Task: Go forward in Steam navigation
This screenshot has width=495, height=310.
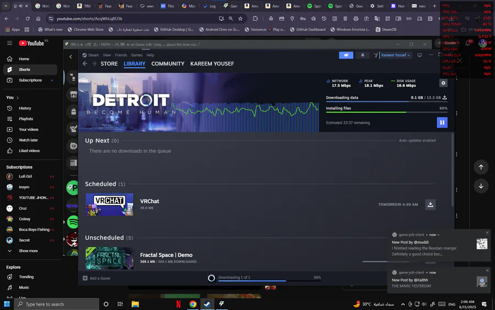Action: (x=94, y=63)
